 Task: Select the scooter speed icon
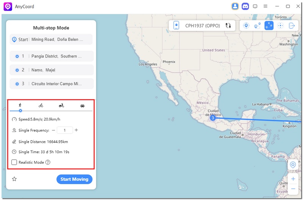click(61, 105)
